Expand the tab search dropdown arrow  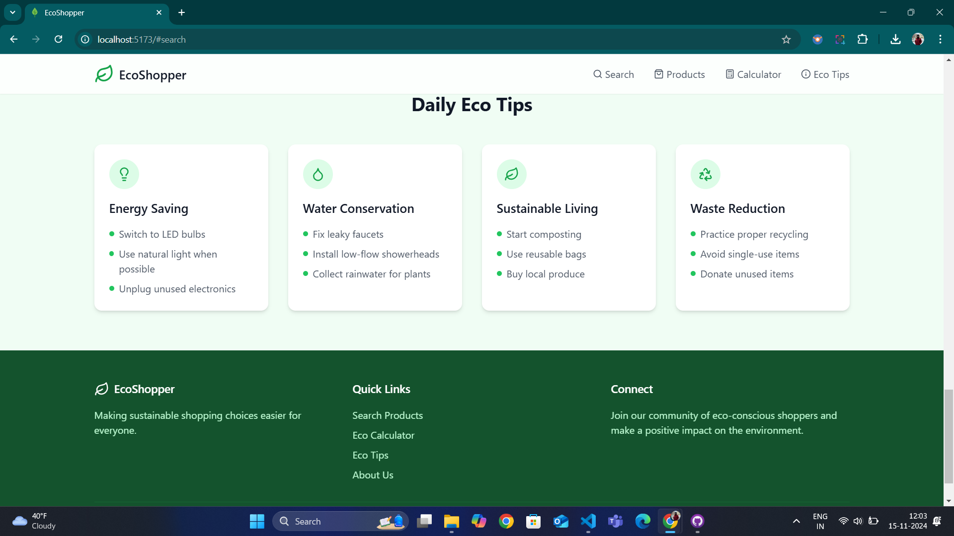tap(12, 12)
